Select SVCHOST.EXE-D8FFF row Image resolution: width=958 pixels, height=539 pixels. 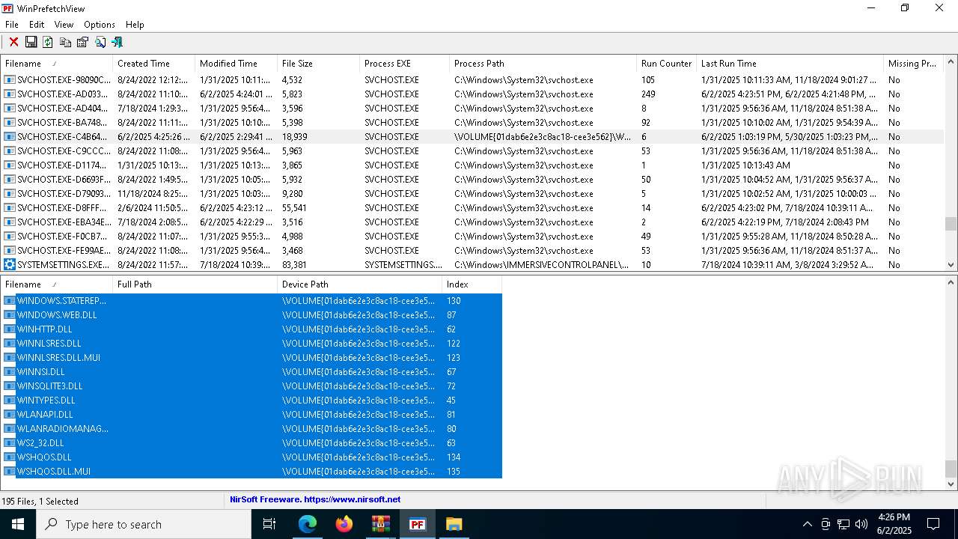(472, 208)
